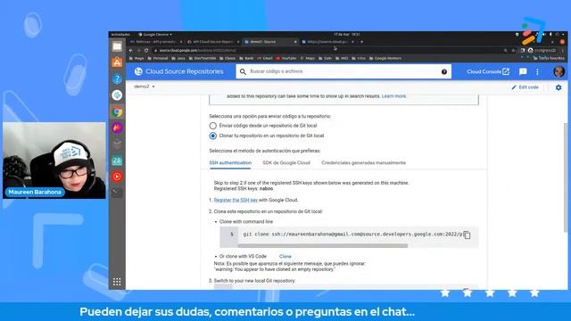Open the three-dot more options menu

click(x=537, y=71)
